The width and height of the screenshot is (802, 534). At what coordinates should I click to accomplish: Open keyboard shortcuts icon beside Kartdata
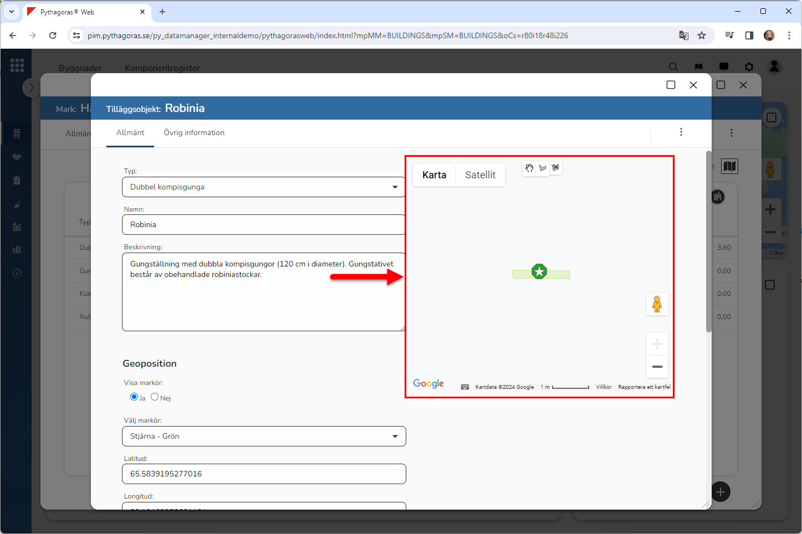pos(465,387)
